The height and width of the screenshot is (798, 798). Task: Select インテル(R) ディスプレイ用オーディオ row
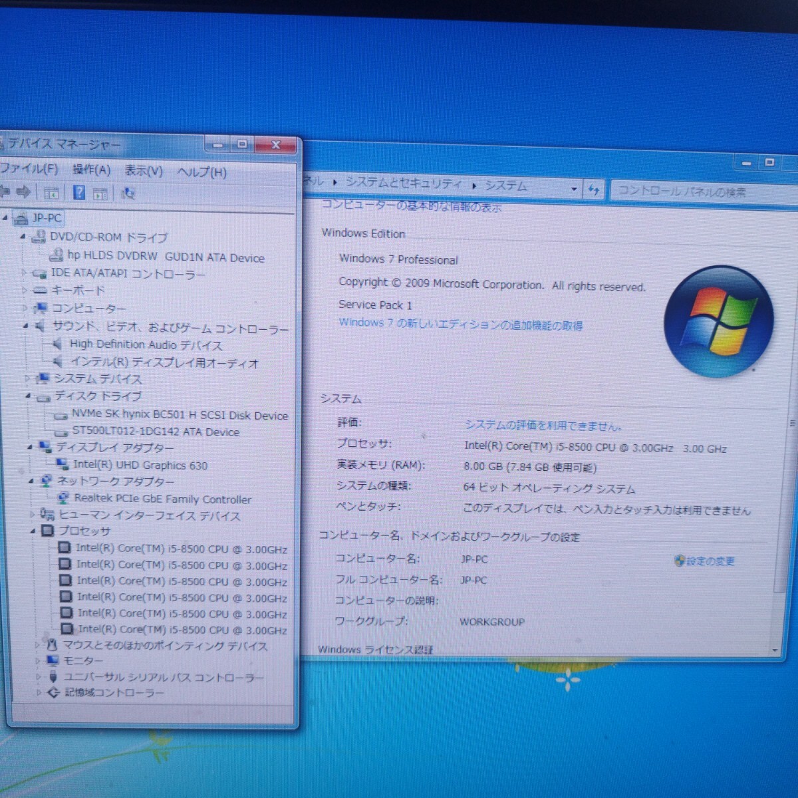click(x=164, y=362)
